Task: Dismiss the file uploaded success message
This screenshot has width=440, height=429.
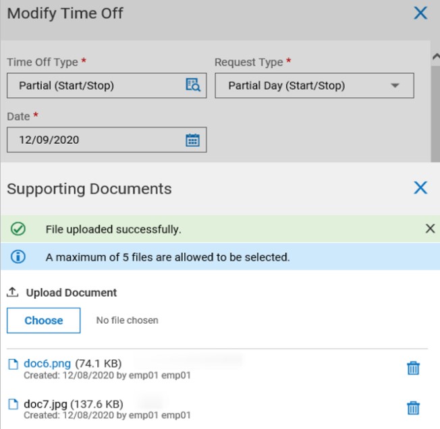Action: click(x=430, y=229)
